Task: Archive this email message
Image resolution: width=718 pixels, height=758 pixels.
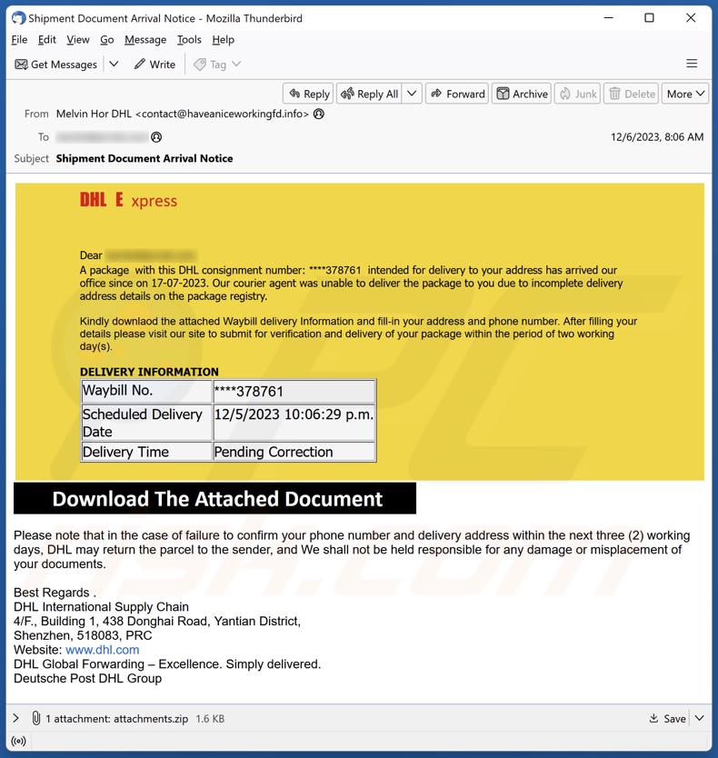Action: (x=522, y=94)
